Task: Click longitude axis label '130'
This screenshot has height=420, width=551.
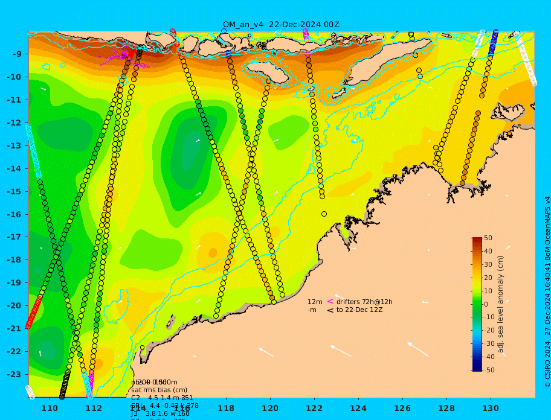Action: pyautogui.click(x=491, y=409)
